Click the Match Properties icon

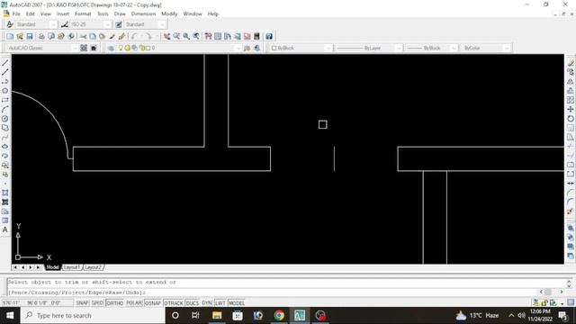coord(112,36)
